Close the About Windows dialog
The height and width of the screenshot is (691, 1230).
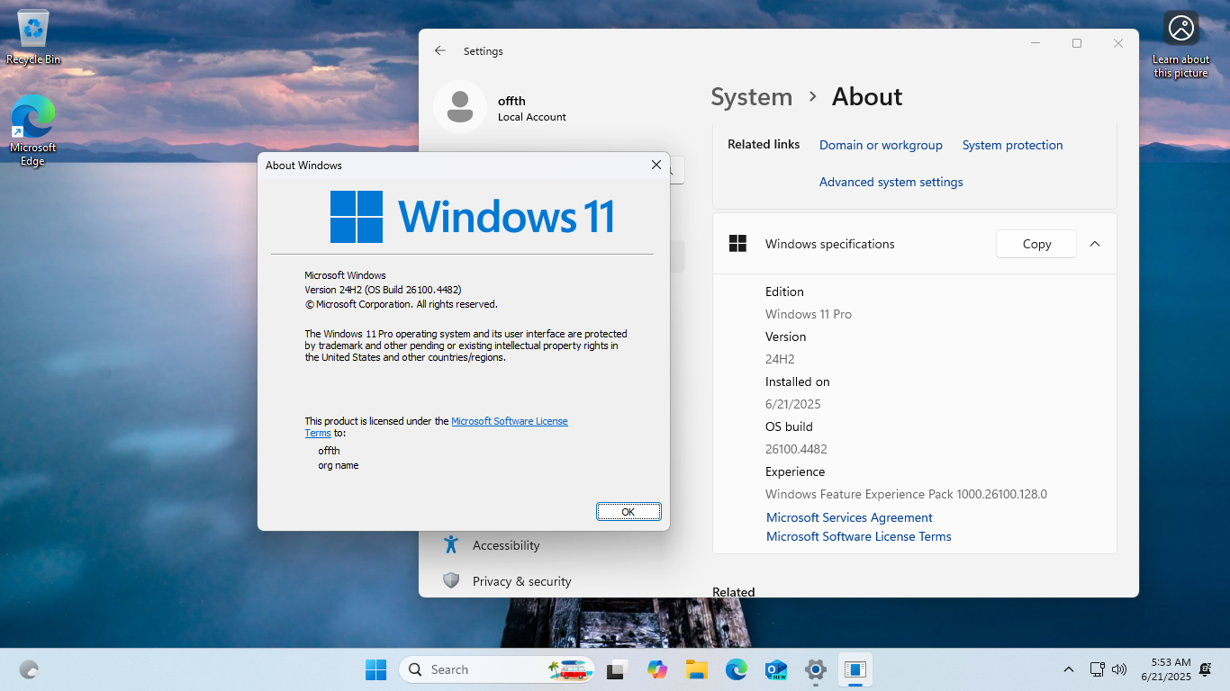(x=656, y=166)
